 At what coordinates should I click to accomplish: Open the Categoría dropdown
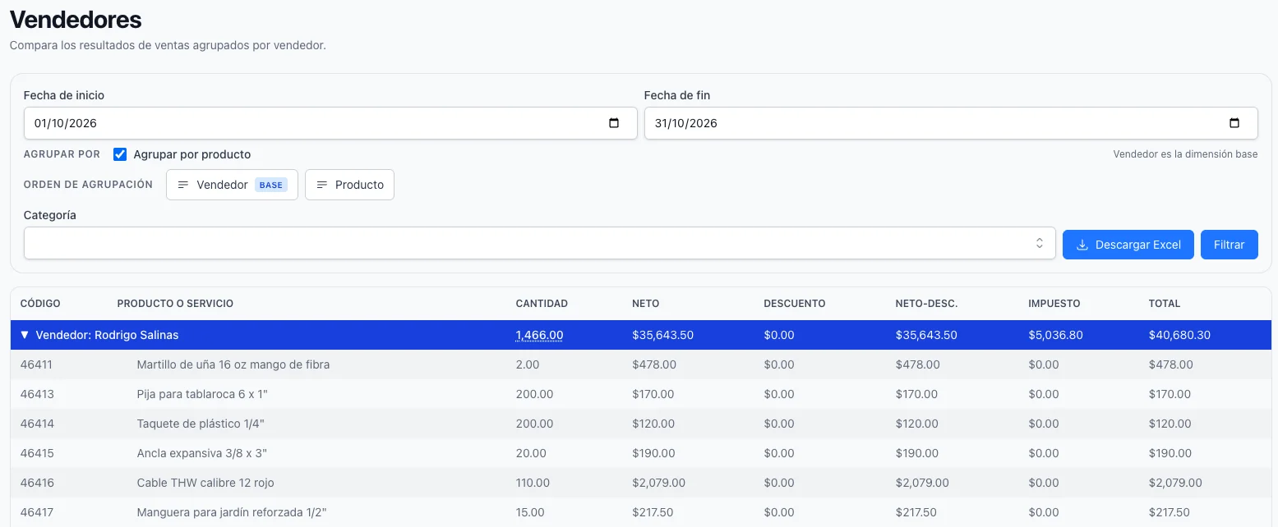(539, 243)
